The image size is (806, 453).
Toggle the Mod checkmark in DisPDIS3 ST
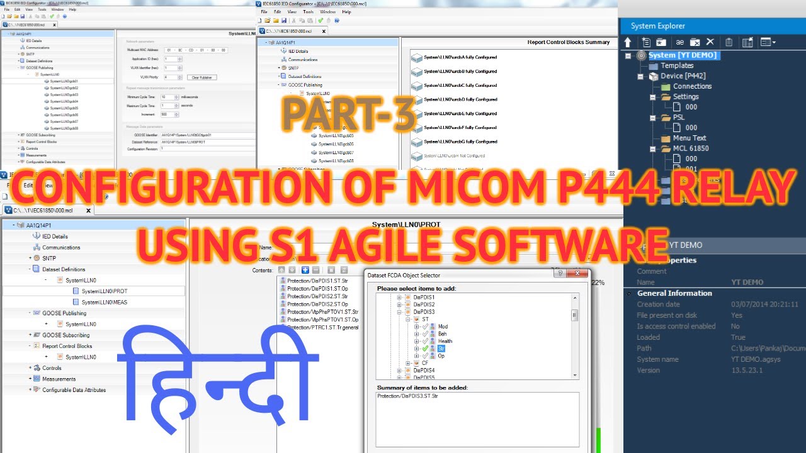click(x=426, y=327)
